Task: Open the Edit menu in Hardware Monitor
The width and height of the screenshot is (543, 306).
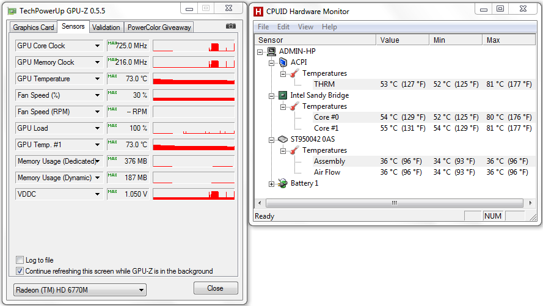Action: click(x=283, y=27)
